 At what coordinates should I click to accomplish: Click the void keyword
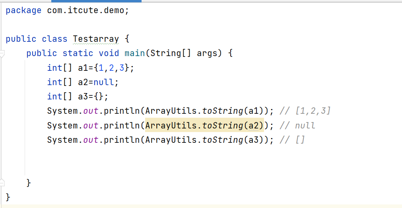point(109,53)
